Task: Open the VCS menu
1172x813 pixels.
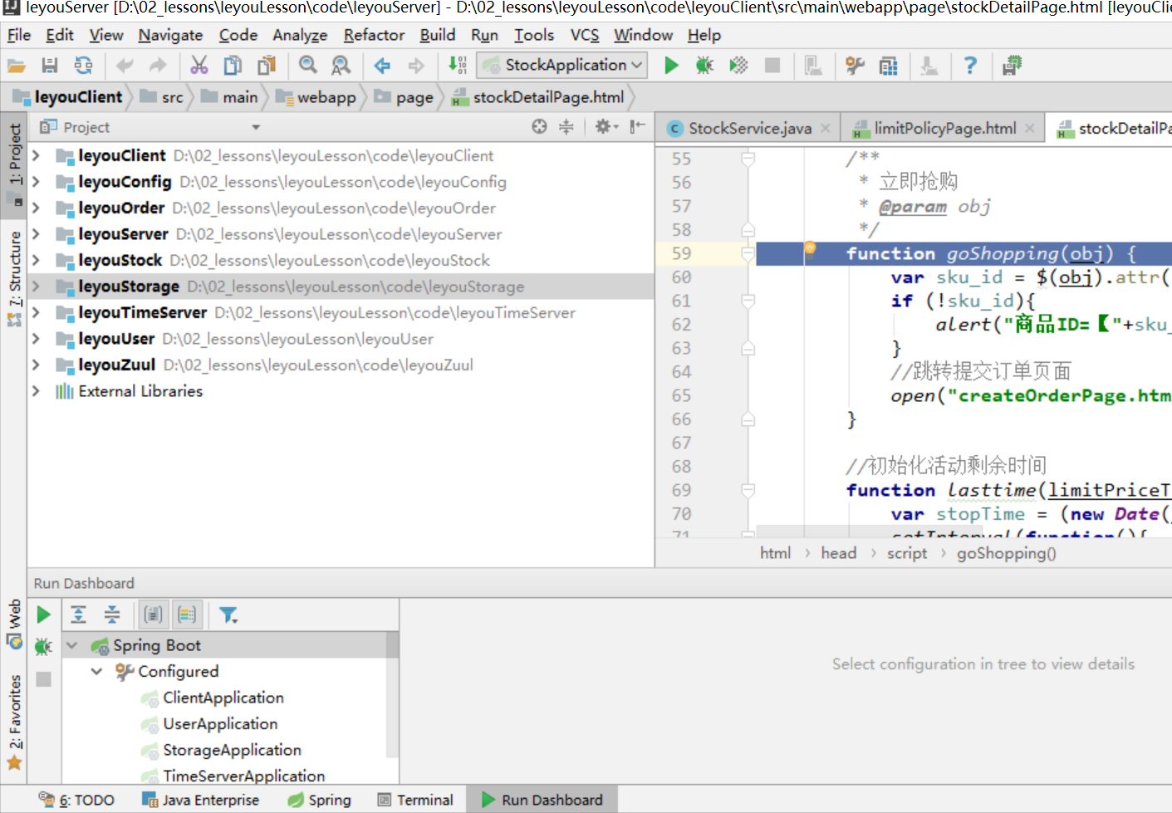Action: click(x=585, y=35)
